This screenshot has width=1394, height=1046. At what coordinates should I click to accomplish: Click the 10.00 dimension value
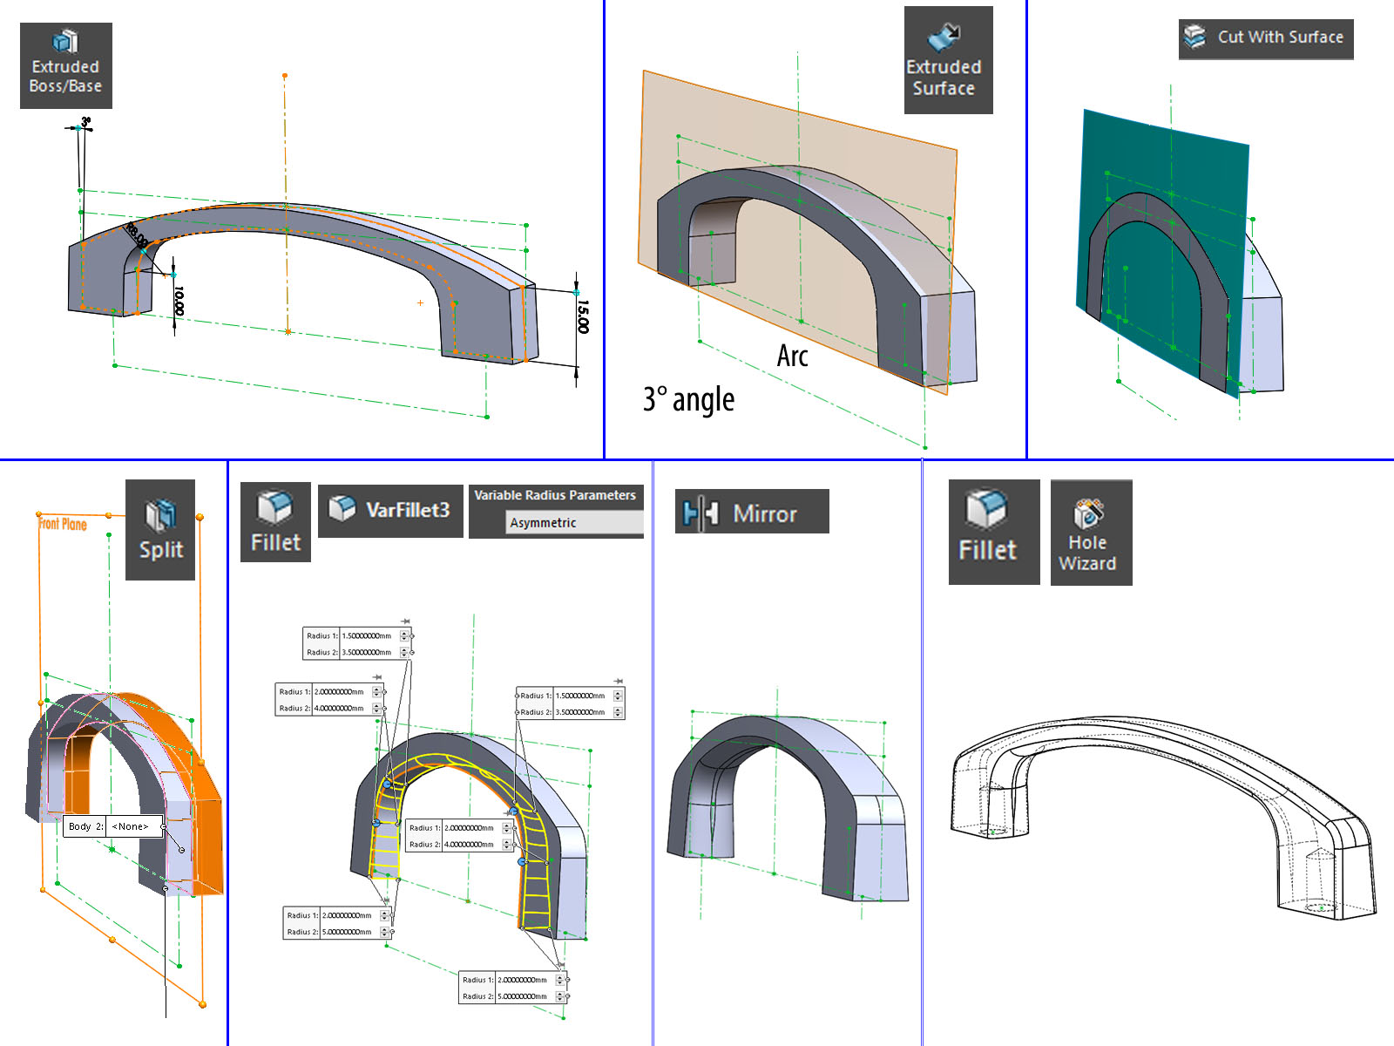179,301
